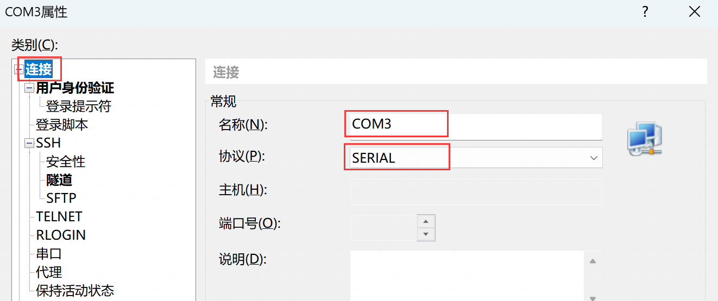
Task: Open 保持活动状态 settings
Action: pyautogui.click(x=74, y=290)
